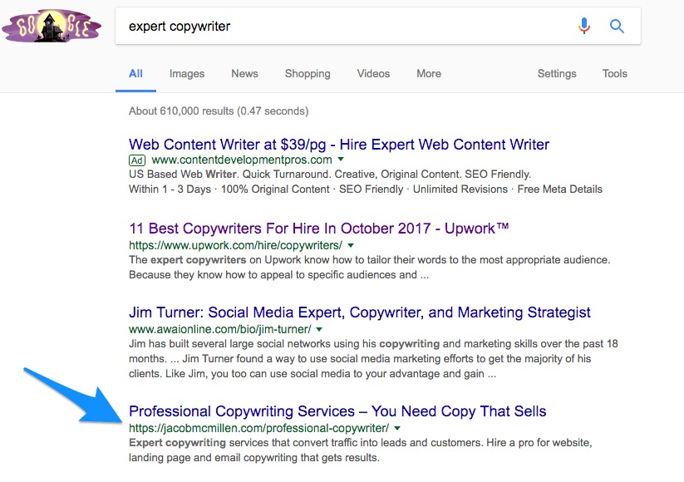Expand the dropdown arrow beside jacobmcmillen.com URL
Screen dimensions: 684x482
click(397, 428)
